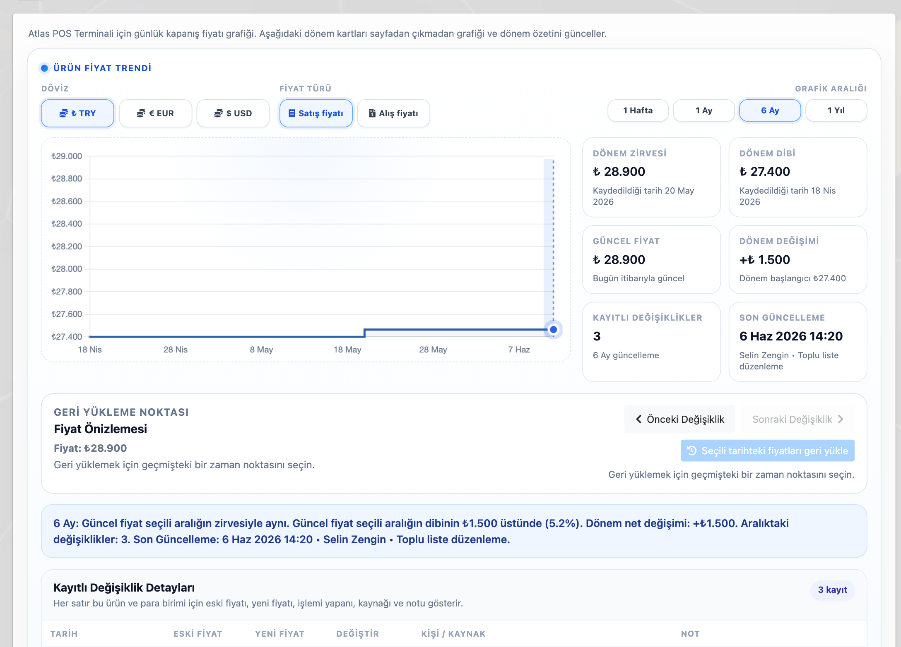Click the restore history icon on geri yükle button

coord(692,451)
